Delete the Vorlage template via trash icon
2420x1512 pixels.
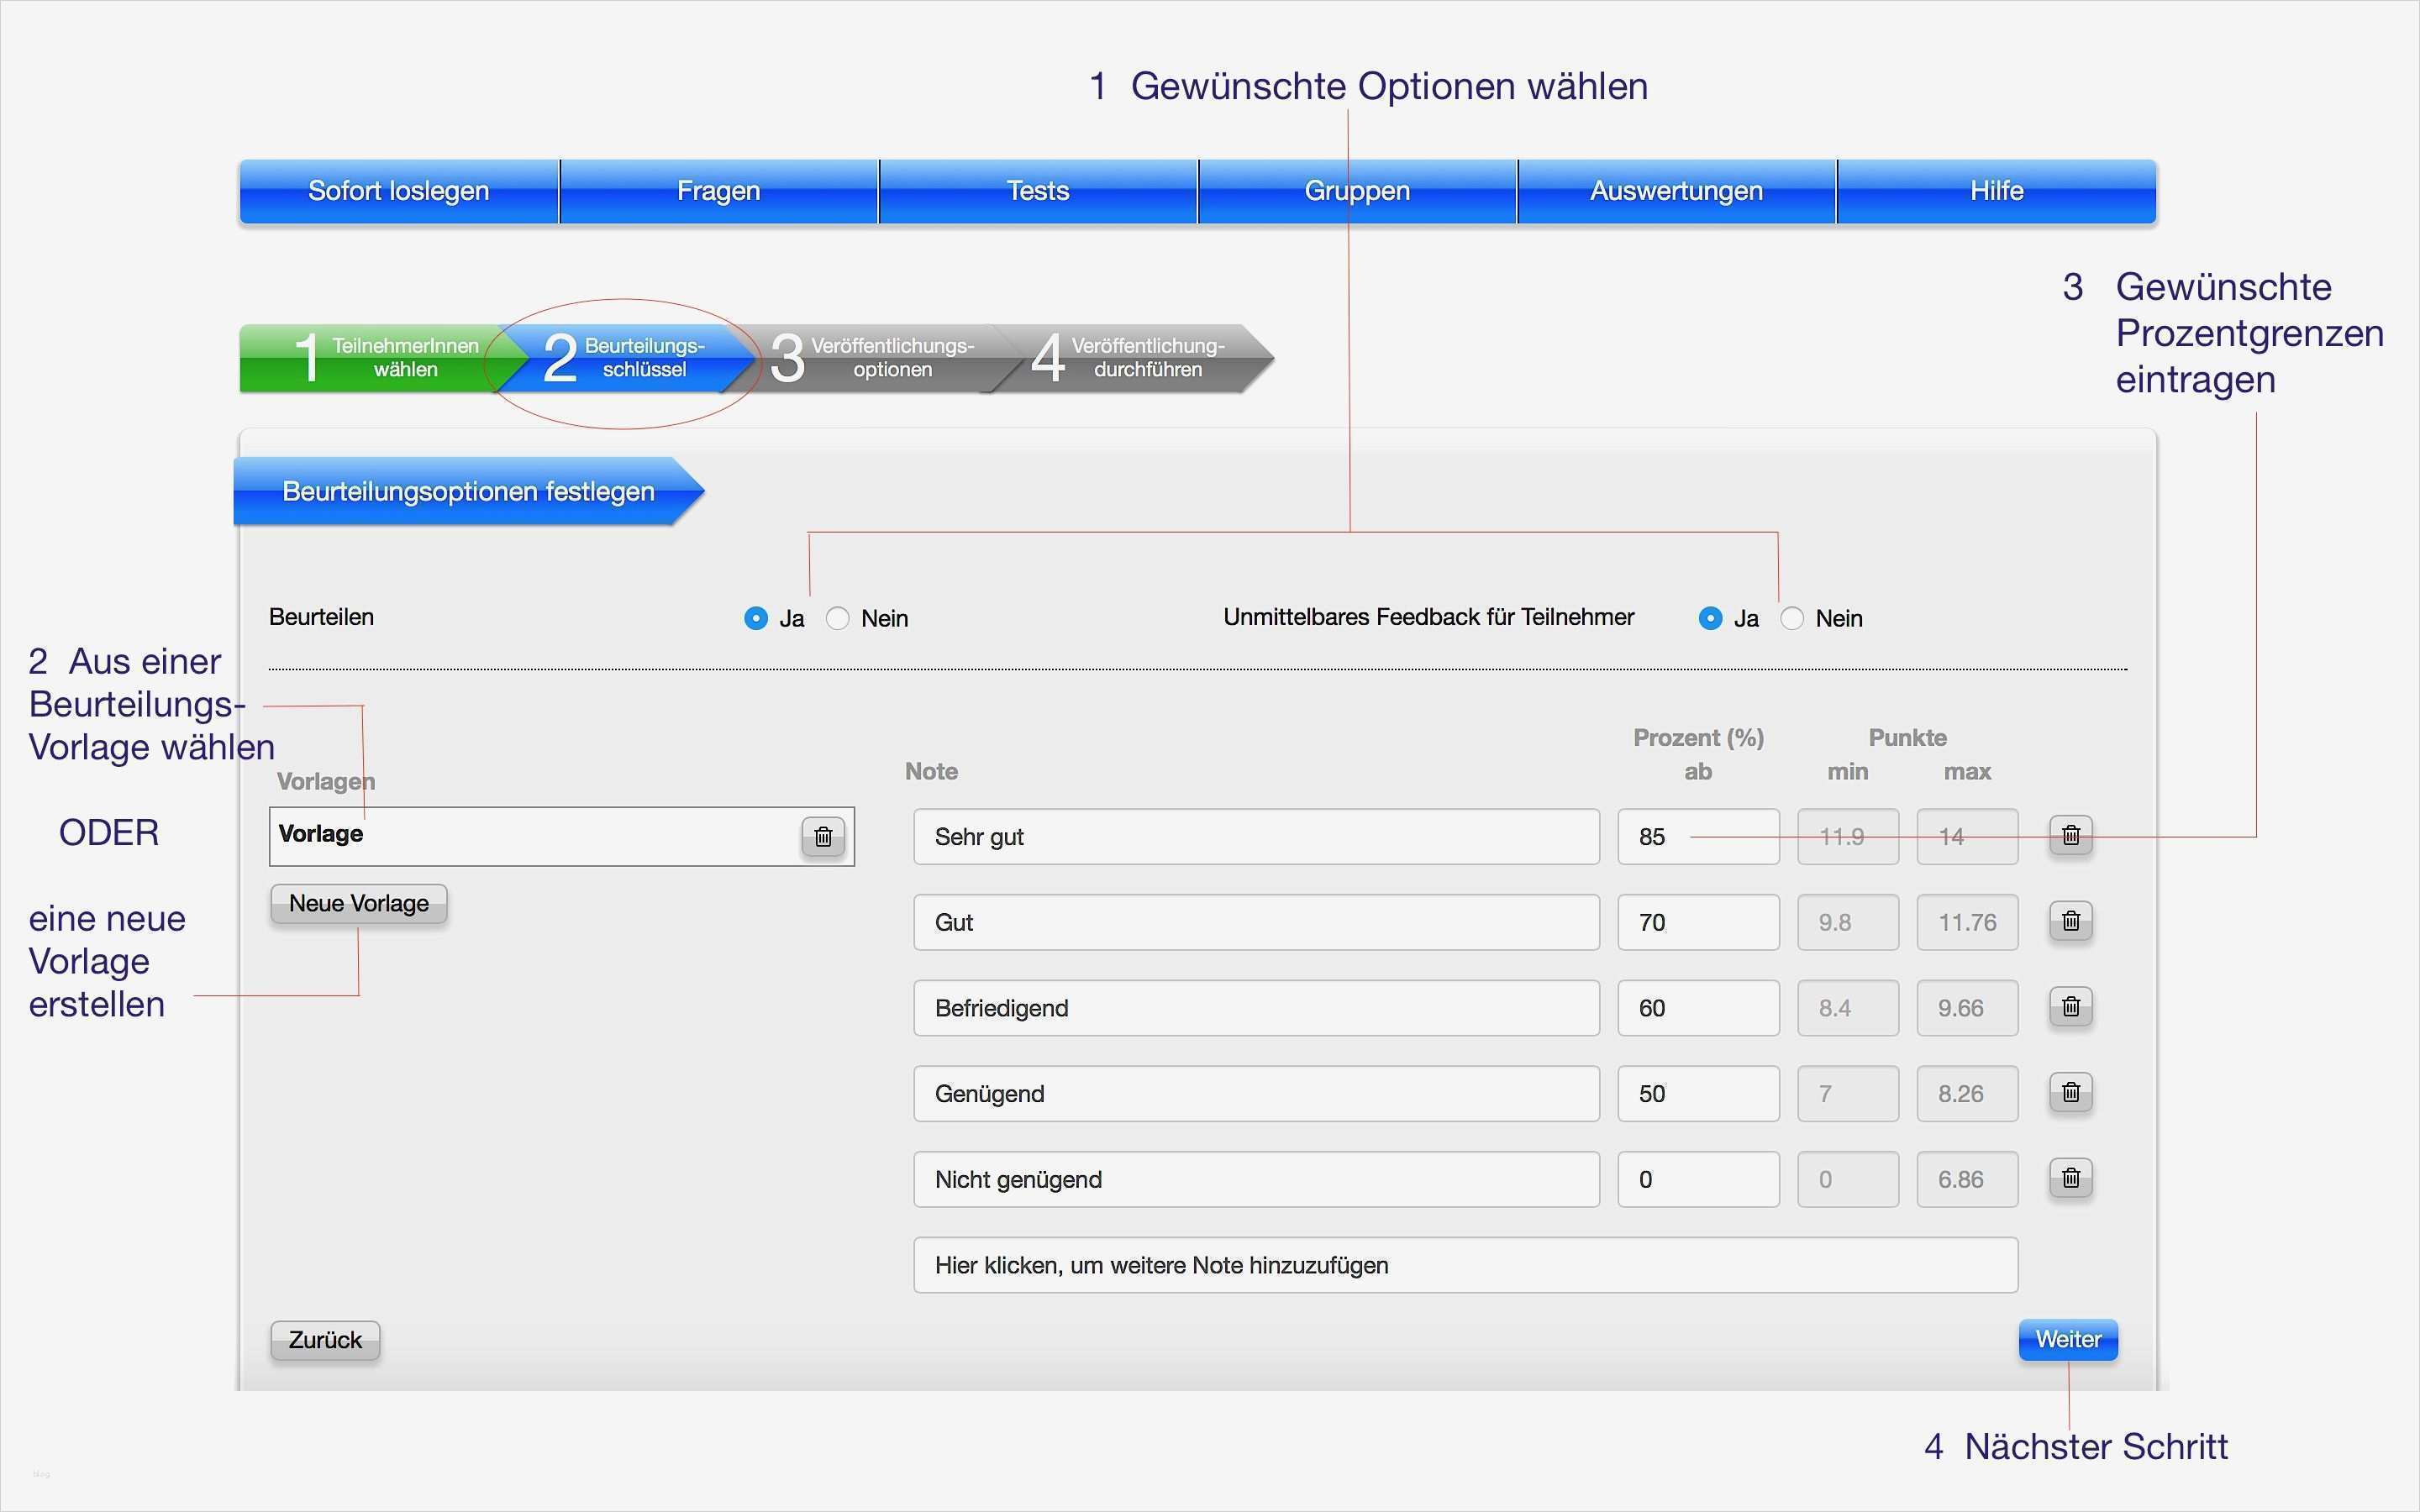(823, 837)
